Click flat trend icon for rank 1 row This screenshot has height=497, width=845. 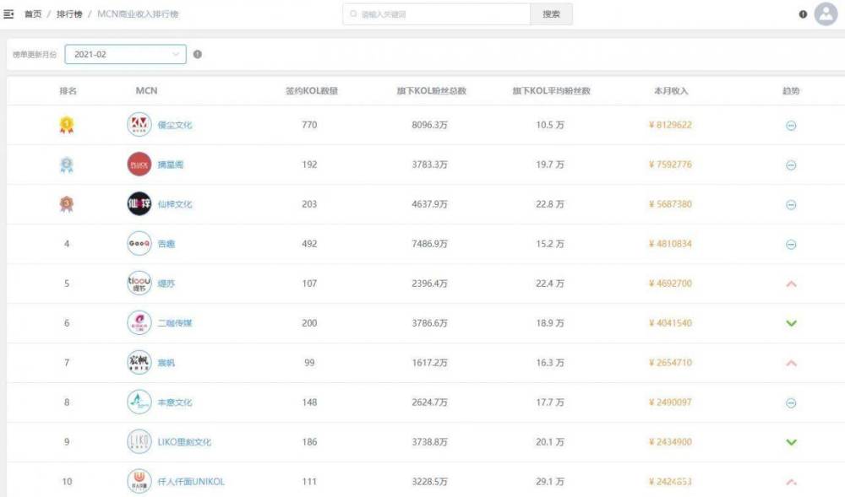tap(791, 126)
